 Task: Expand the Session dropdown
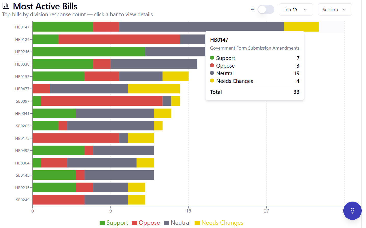tap(335, 10)
